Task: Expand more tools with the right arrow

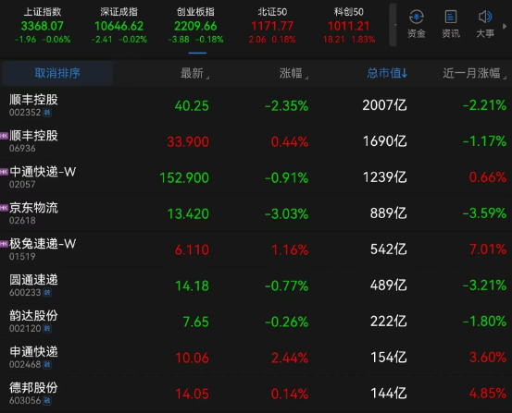Action: (x=505, y=26)
